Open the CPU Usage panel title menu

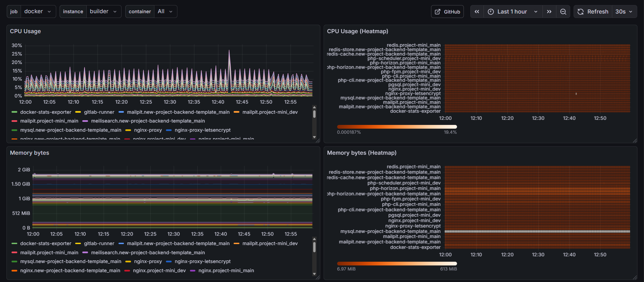(x=25, y=31)
